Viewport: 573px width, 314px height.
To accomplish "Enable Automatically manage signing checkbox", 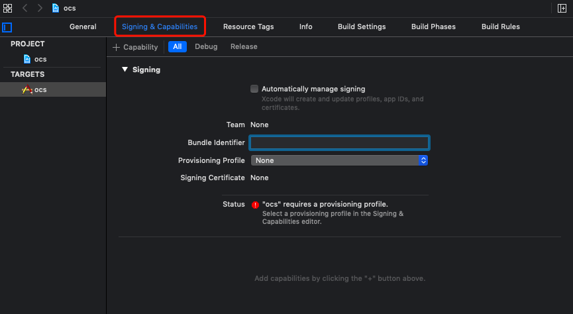I will [254, 89].
